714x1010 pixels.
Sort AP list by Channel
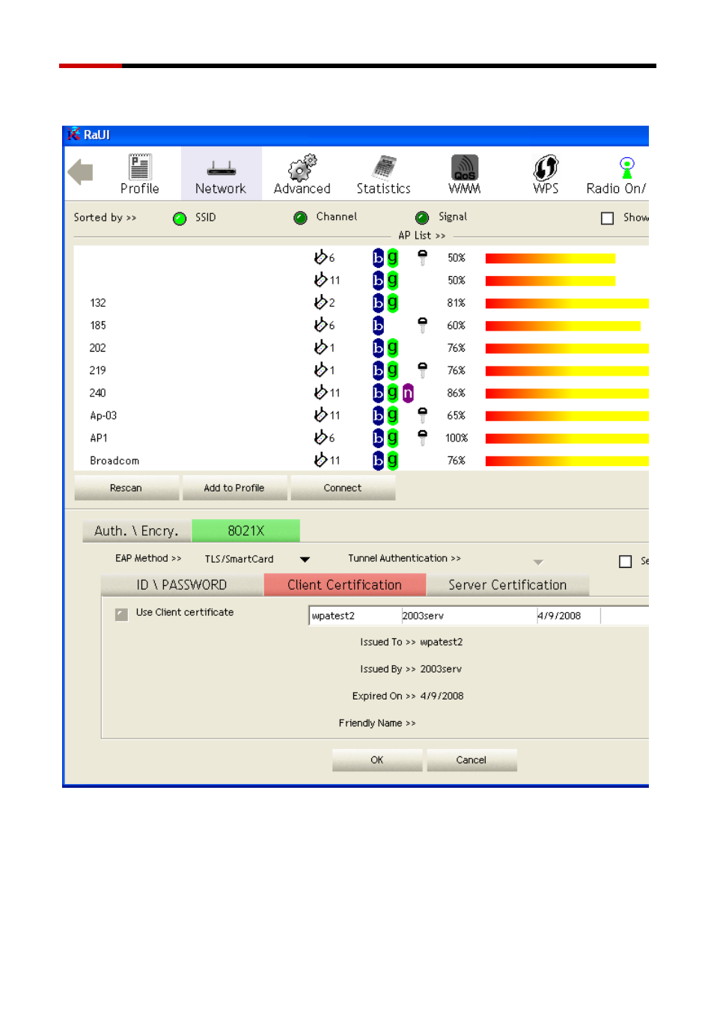(x=301, y=218)
